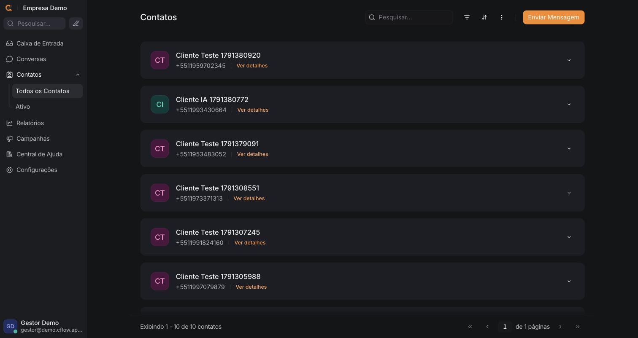The width and height of the screenshot is (638, 338).
Task: Open Ver detalhes for Cliente Teste 1791307245
Action: pyautogui.click(x=250, y=243)
